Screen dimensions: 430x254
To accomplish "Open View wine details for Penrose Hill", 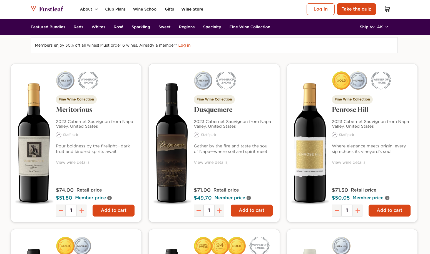I will [x=349, y=162].
